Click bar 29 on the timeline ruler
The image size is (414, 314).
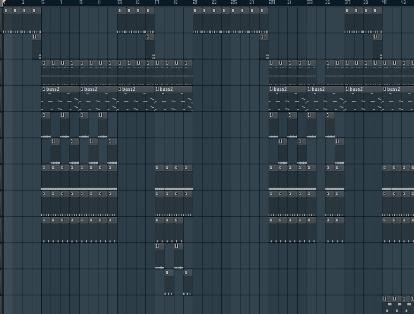coord(271,3)
